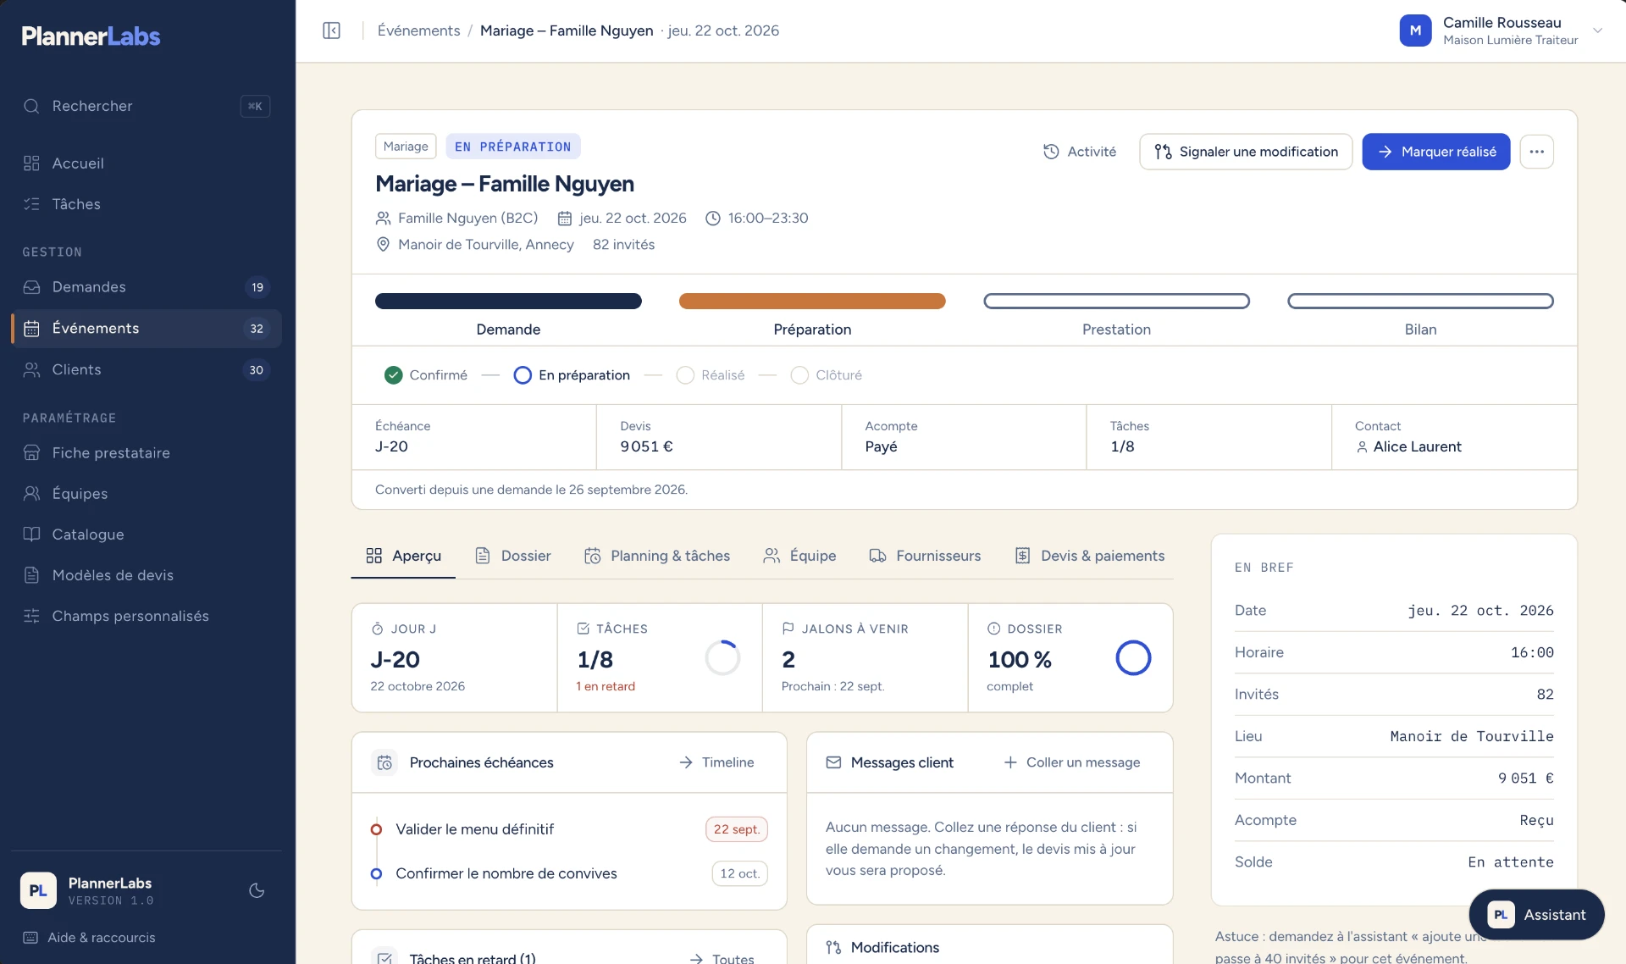Click the user avatar M
Screen dimensions: 1626x964
tap(1415, 30)
